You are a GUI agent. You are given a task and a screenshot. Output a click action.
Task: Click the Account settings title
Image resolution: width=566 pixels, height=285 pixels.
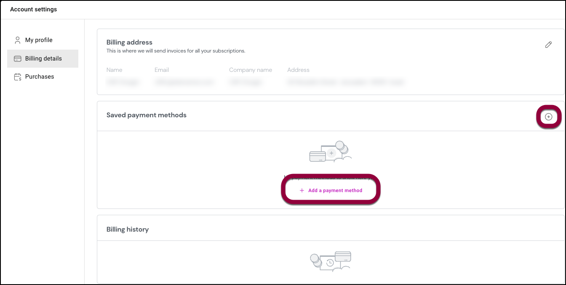[33, 9]
